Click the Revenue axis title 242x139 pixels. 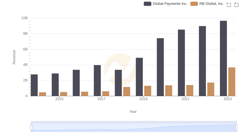coord(14,57)
